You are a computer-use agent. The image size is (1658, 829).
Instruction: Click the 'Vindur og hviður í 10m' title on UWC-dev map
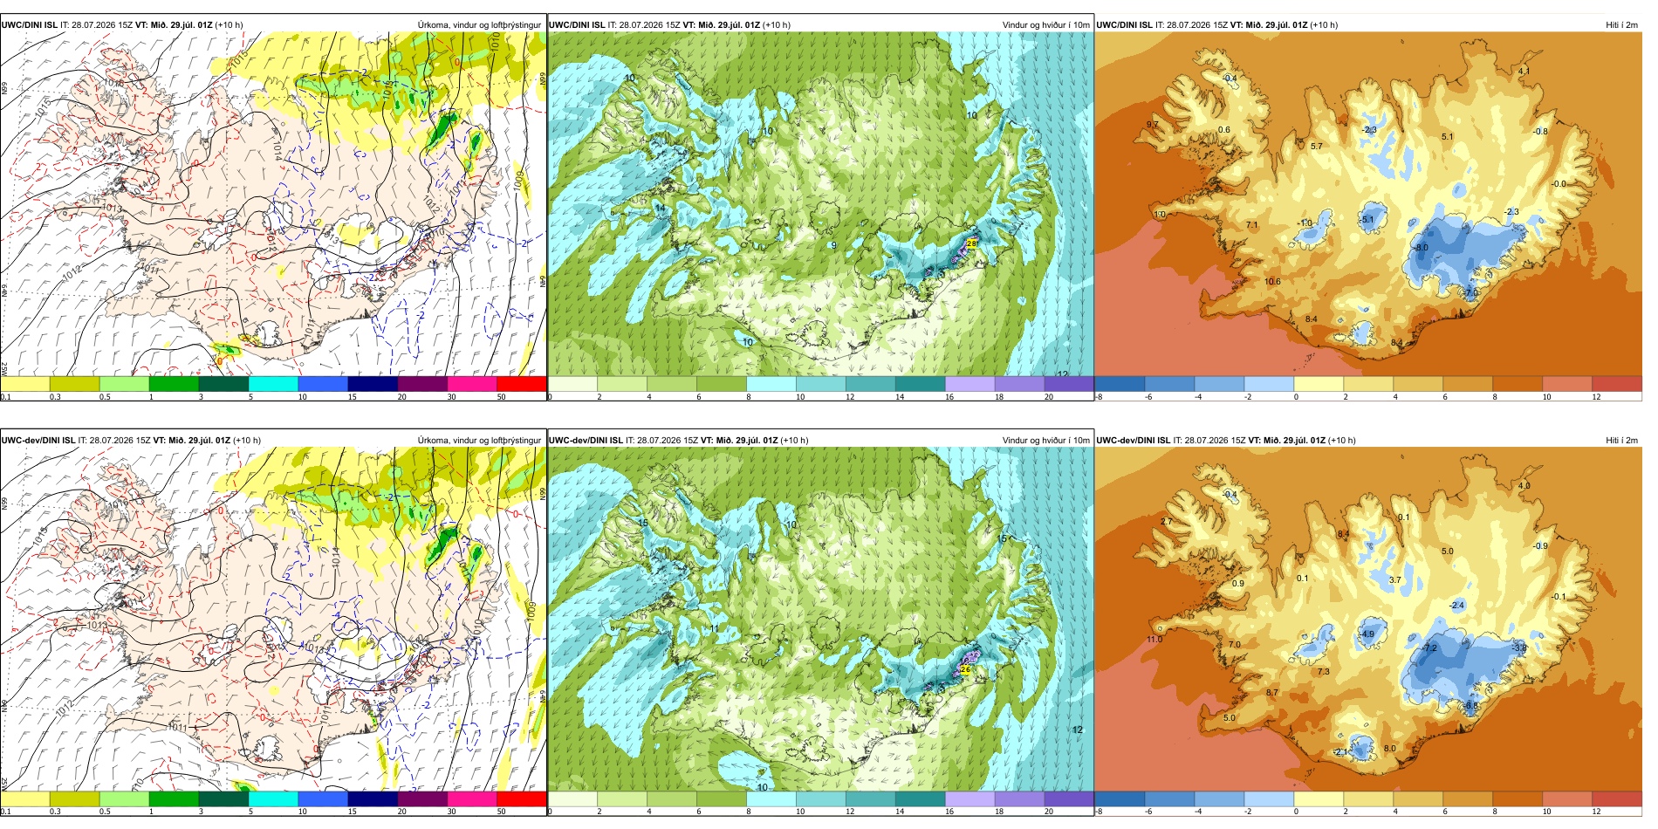[1045, 440]
